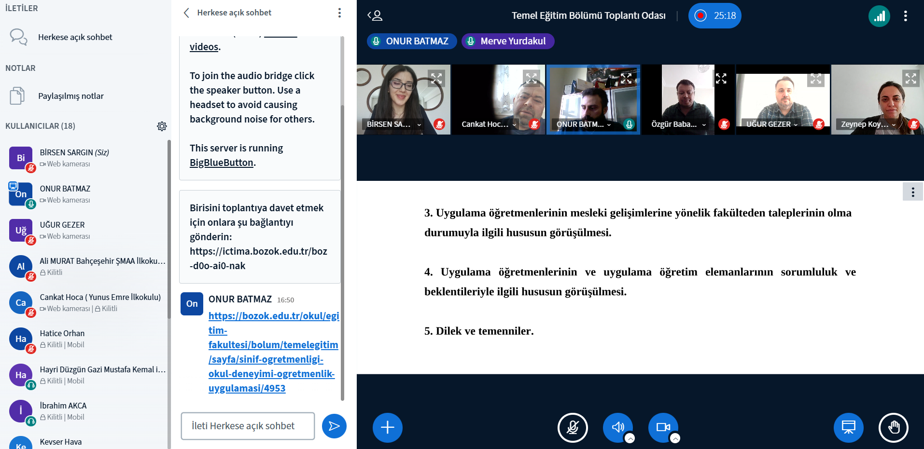Click the plus Actions button
Screen dimensions: 924x449
point(387,427)
